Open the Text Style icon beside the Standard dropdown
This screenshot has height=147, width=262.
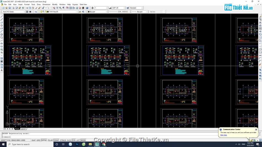pyautogui.click(x=128, y=8)
